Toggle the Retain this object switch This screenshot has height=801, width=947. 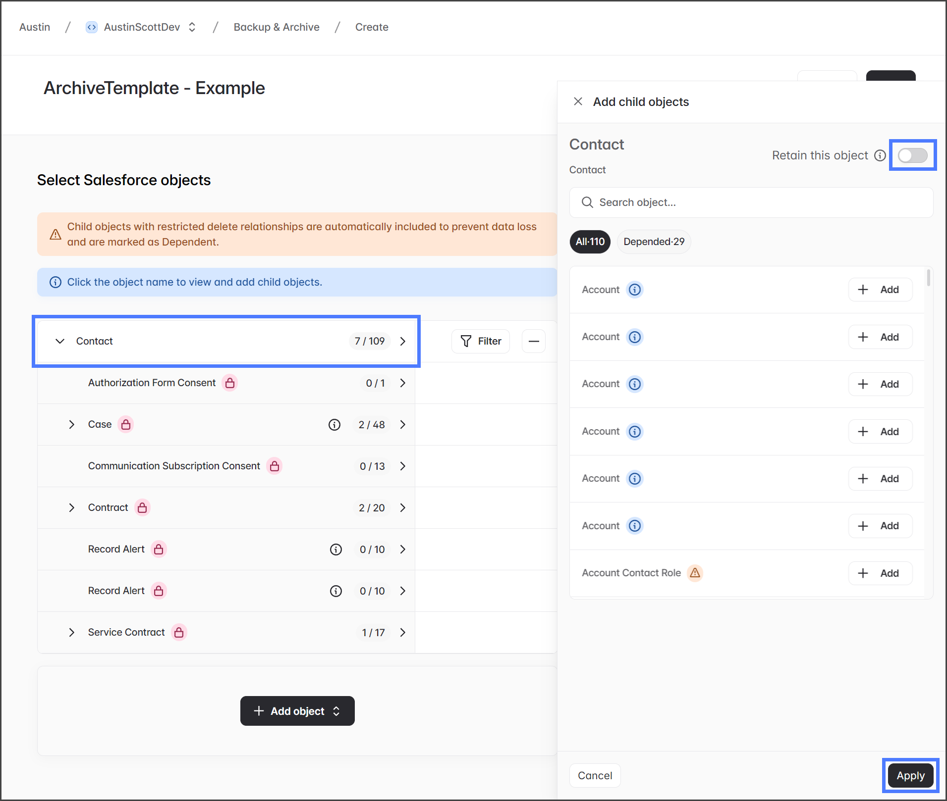[912, 155]
